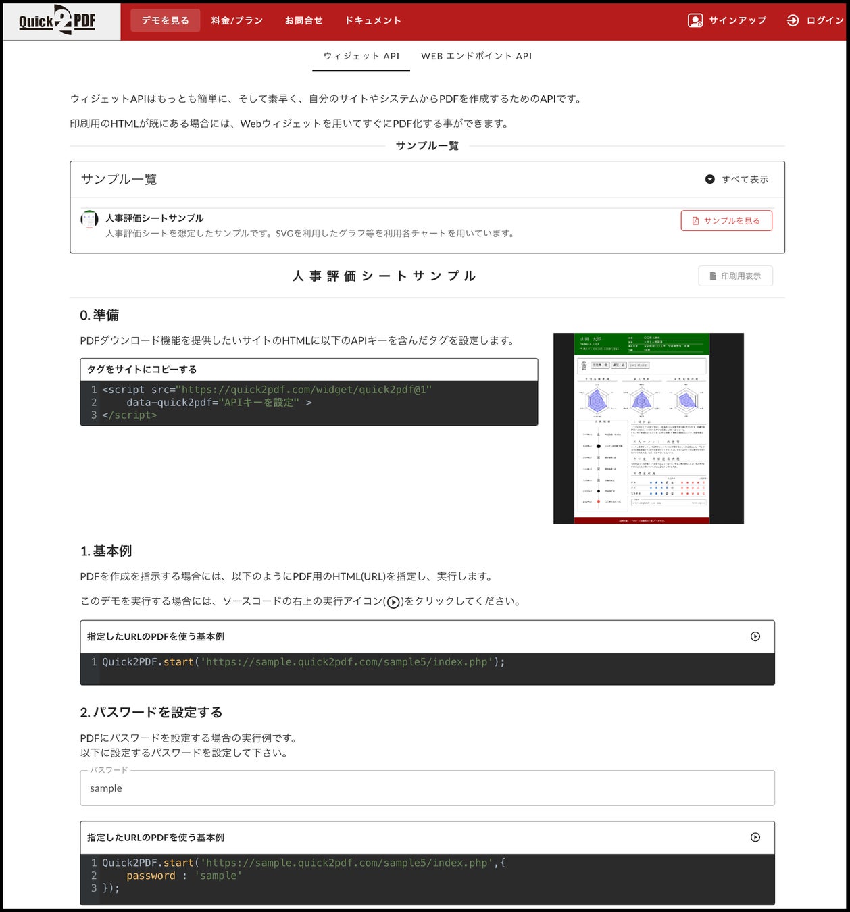Click the 1. 基本例 section heading
This screenshot has height=912, width=850.
click(x=106, y=551)
